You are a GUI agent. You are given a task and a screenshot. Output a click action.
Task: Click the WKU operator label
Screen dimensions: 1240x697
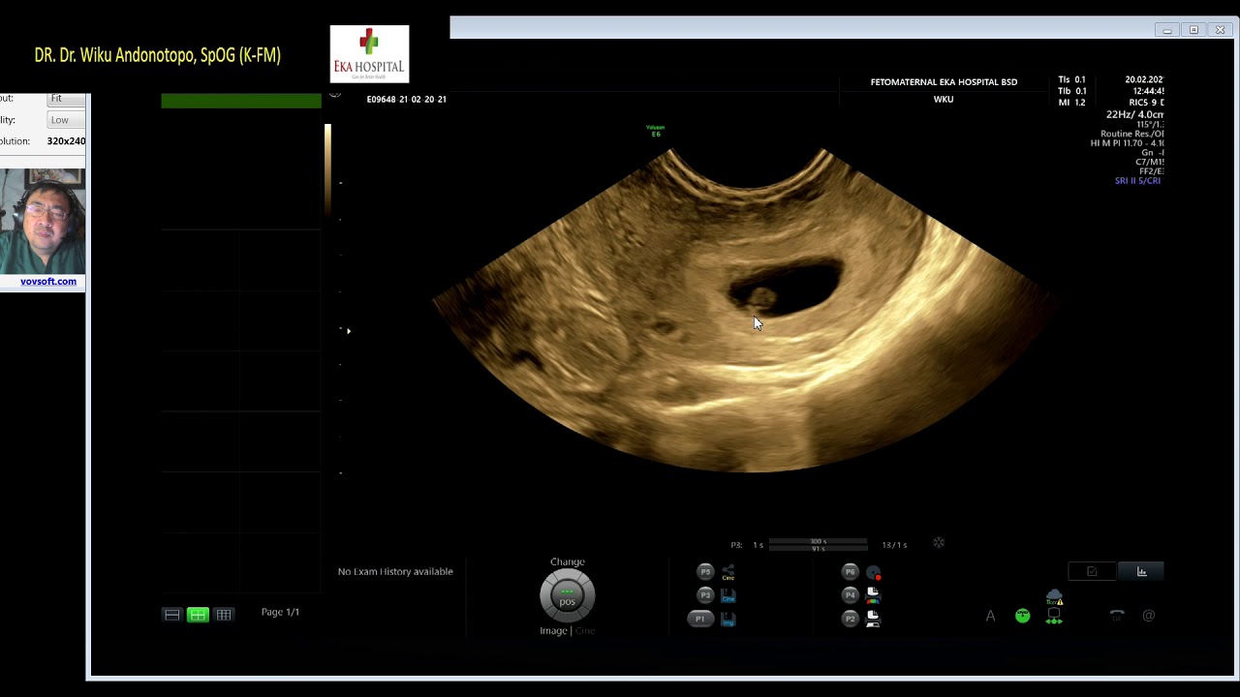(x=944, y=100)
